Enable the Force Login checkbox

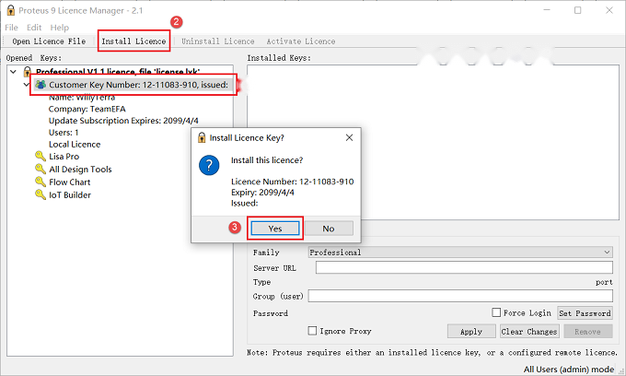tap(496, 312)
